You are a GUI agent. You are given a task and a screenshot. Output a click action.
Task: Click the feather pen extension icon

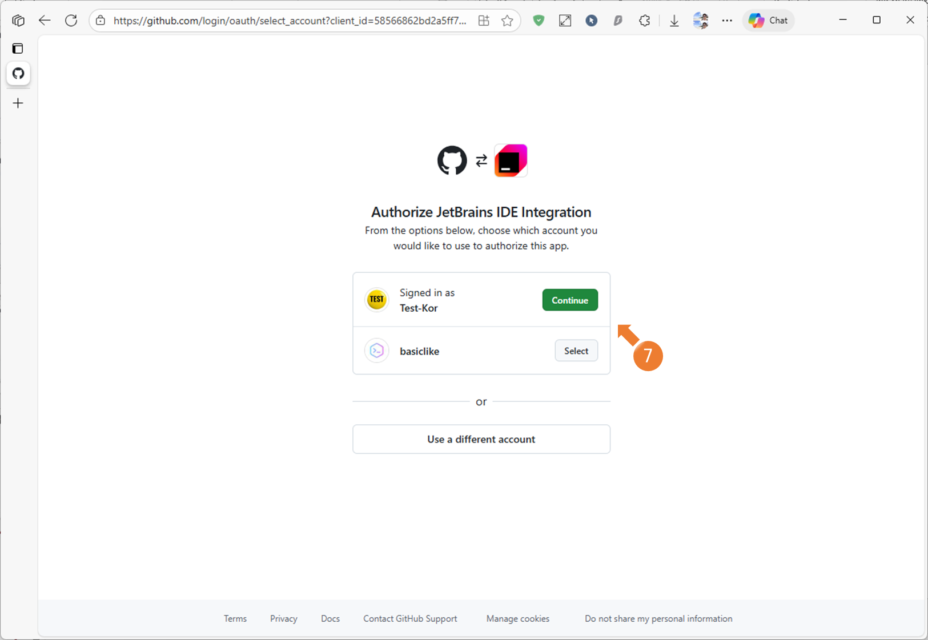pos(618,21)
